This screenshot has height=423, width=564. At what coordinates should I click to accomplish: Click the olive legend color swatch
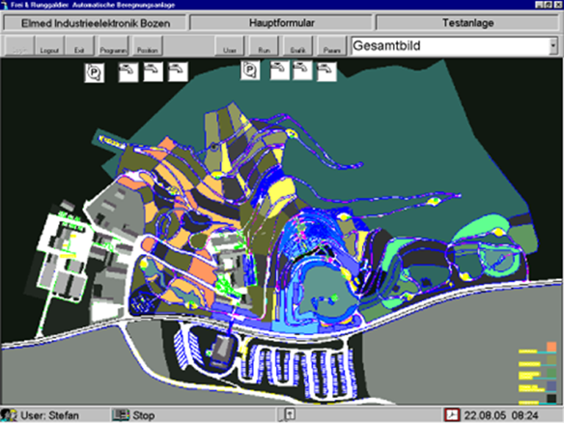click(552, 360)
